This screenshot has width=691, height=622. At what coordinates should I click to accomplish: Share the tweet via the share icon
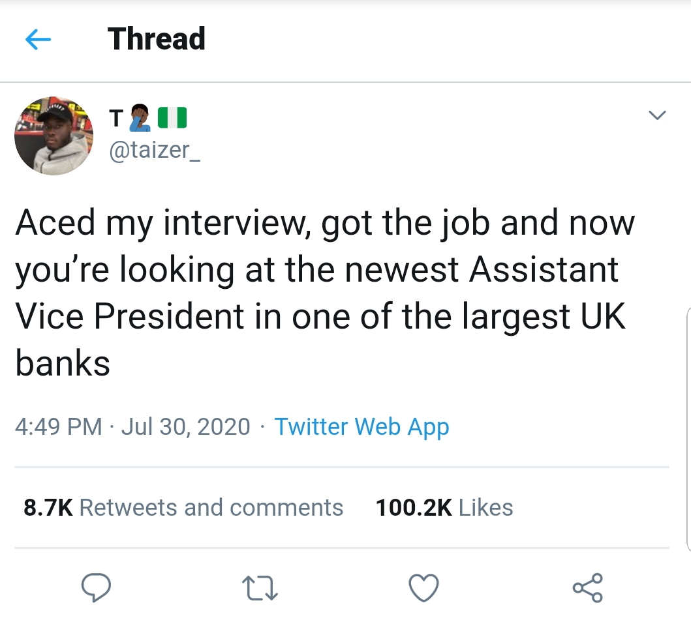point(588,589)
